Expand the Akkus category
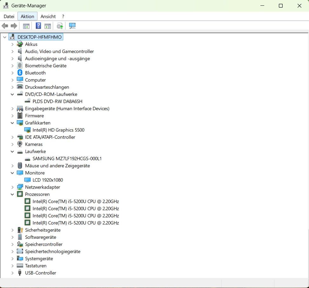This screenshot has height=288, width=309. click(x=12, y=44)
